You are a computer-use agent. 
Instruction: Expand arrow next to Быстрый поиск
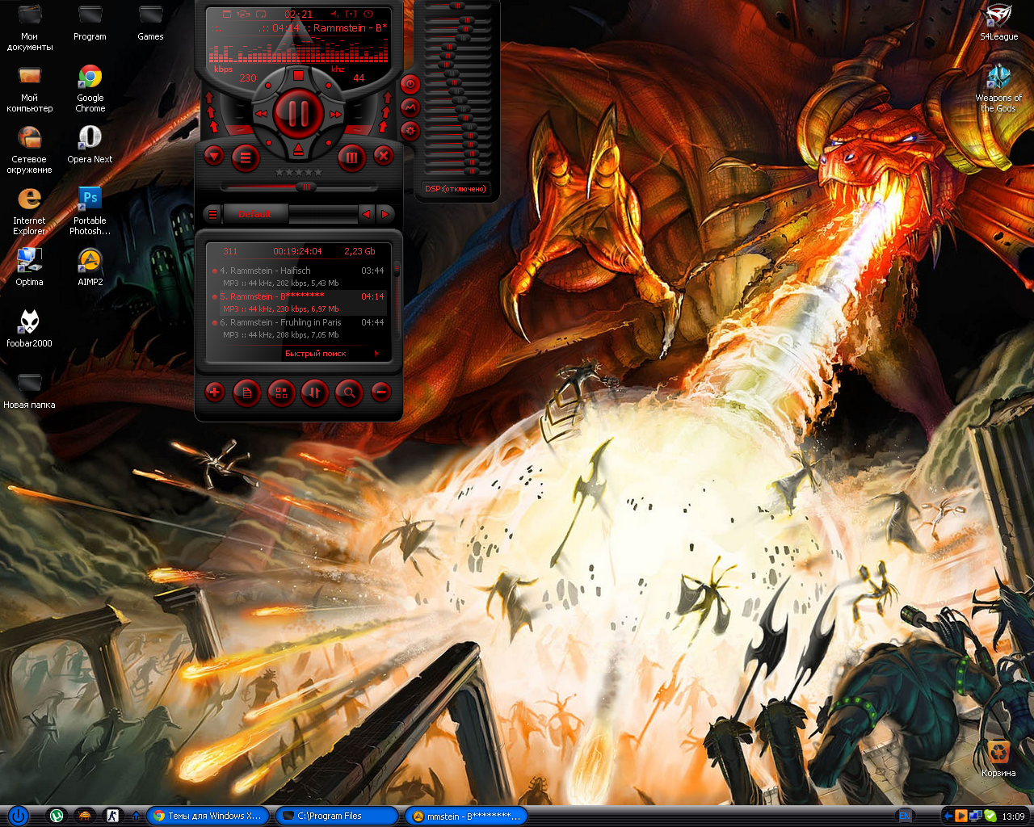pos(376,354)
